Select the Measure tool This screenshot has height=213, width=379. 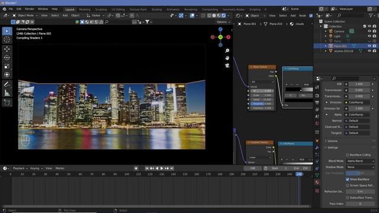[7, 93]
